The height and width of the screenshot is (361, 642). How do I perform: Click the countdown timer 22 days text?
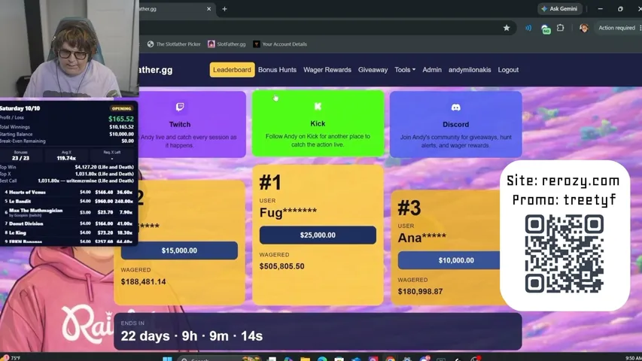point(192,336)
